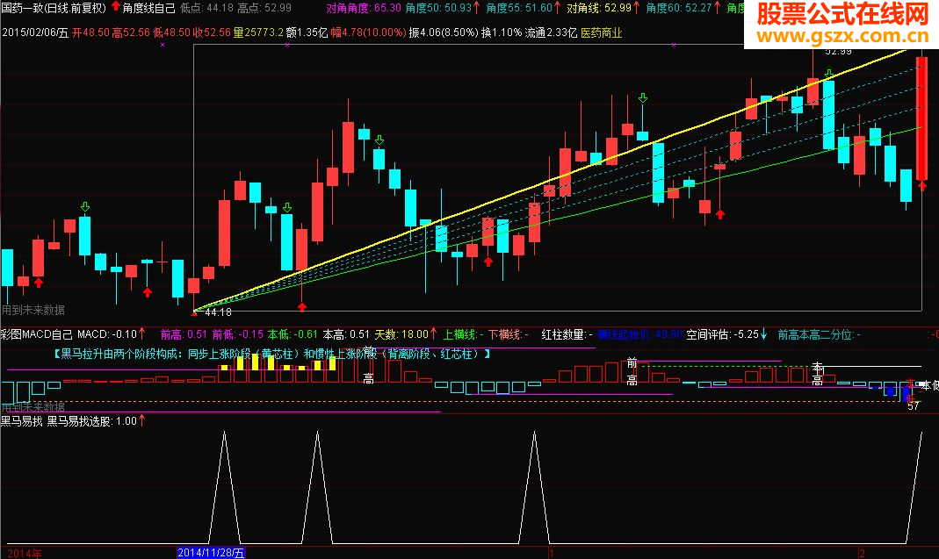Click the 前高: 0.51 readout
This screenshot has height=559, width=939.
coord(184,334)
